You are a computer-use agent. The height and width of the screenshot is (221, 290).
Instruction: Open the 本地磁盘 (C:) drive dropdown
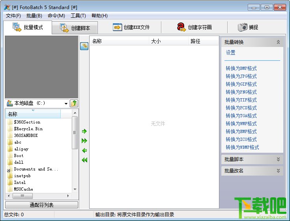pyautogui.click(x=66, y=103)
